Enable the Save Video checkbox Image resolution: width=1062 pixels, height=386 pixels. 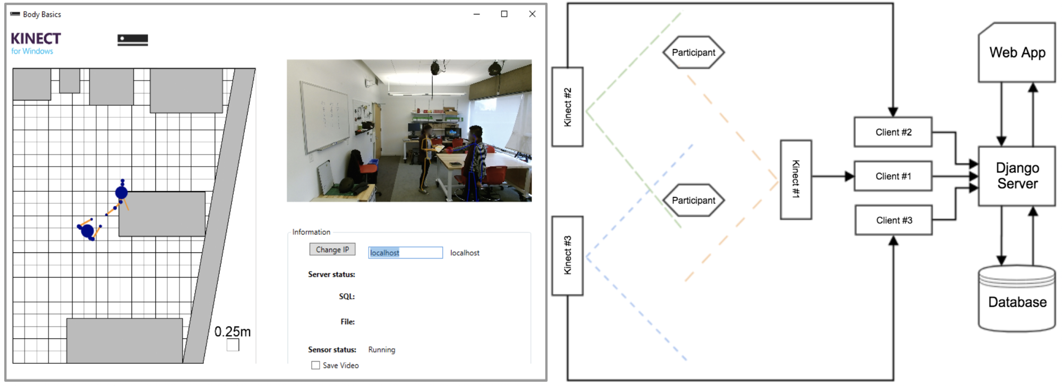(x=316, y=365)
